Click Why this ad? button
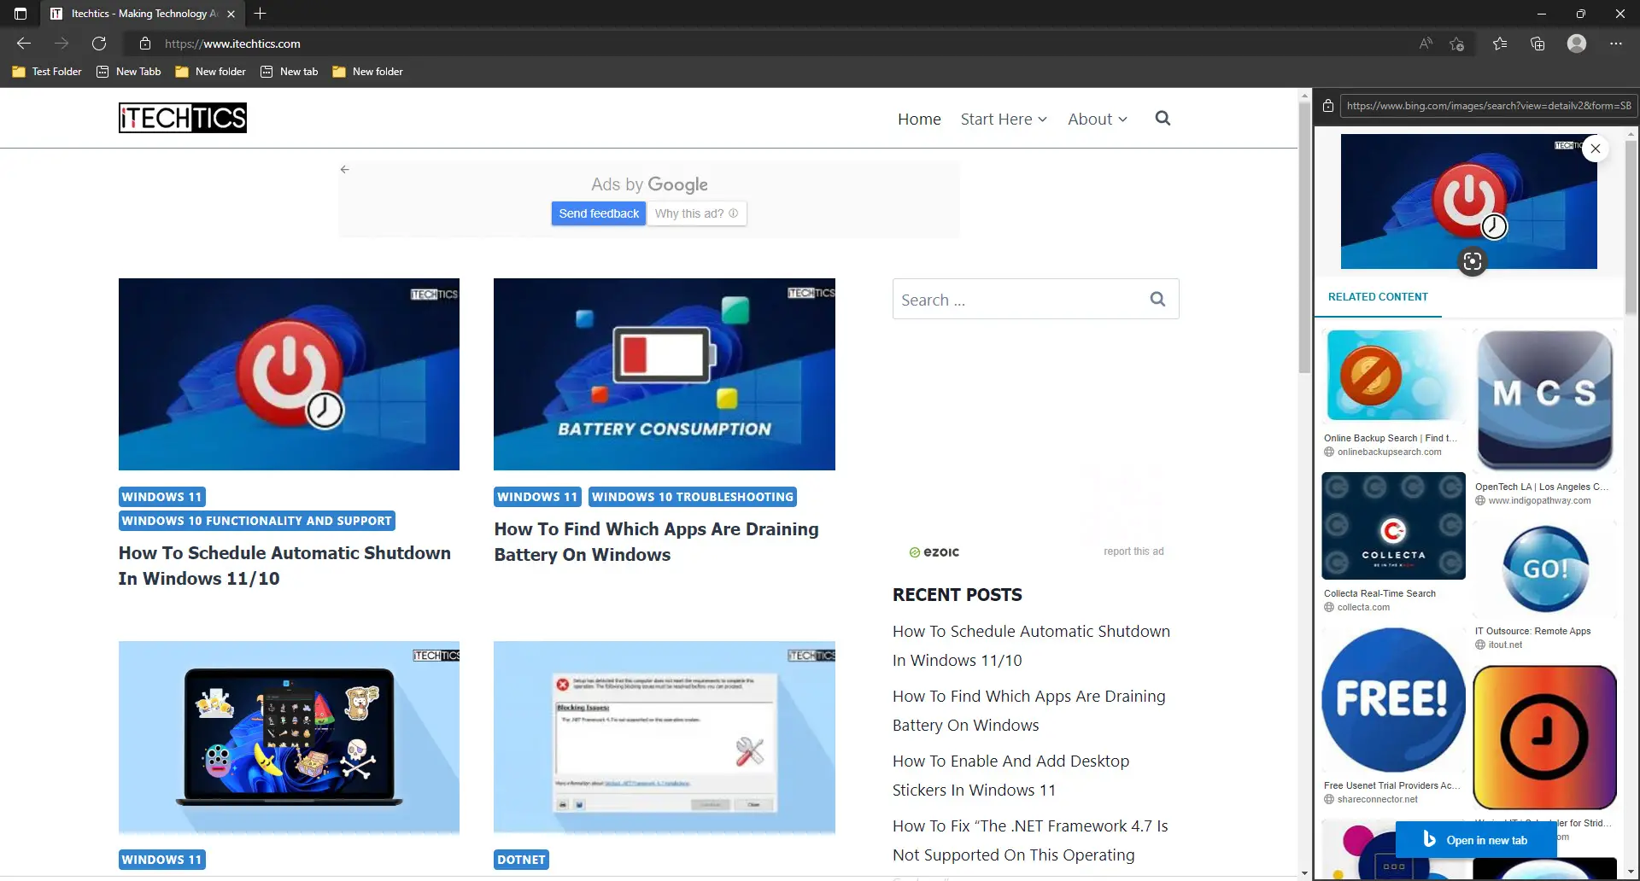This screenshot has height=881, width=1640. tap(696, 213)
